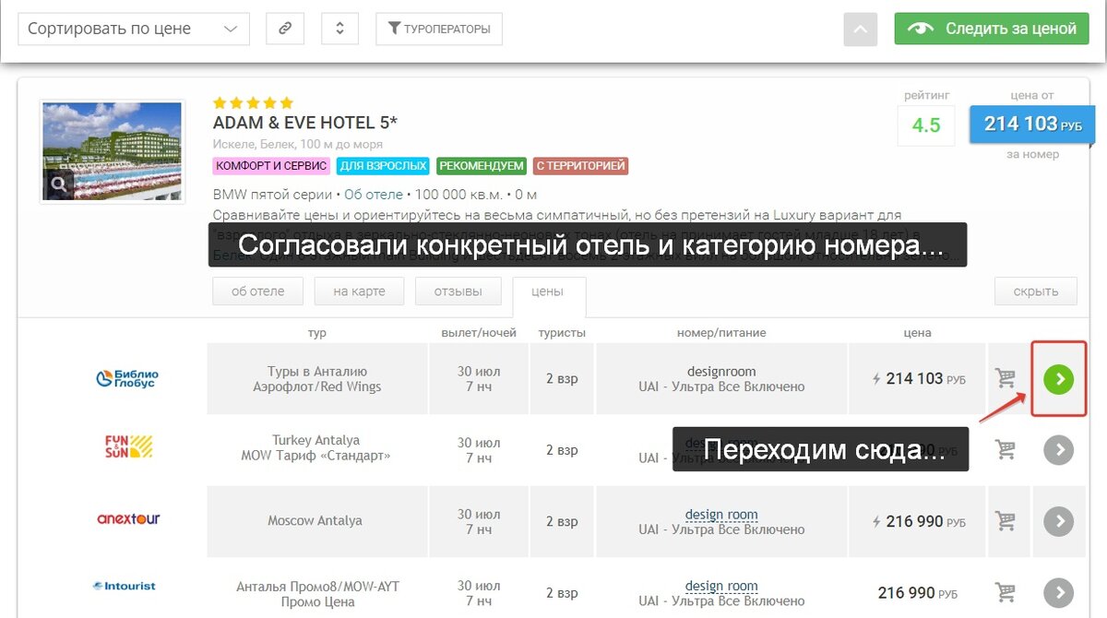Screen dimensions: 1107x618
Task: Open the design room link in Anextour row
Action: coord(721,514)
